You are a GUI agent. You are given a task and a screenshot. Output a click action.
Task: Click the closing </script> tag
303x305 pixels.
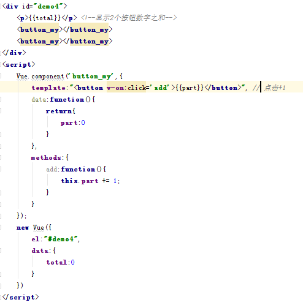click(x=20, y=298)
